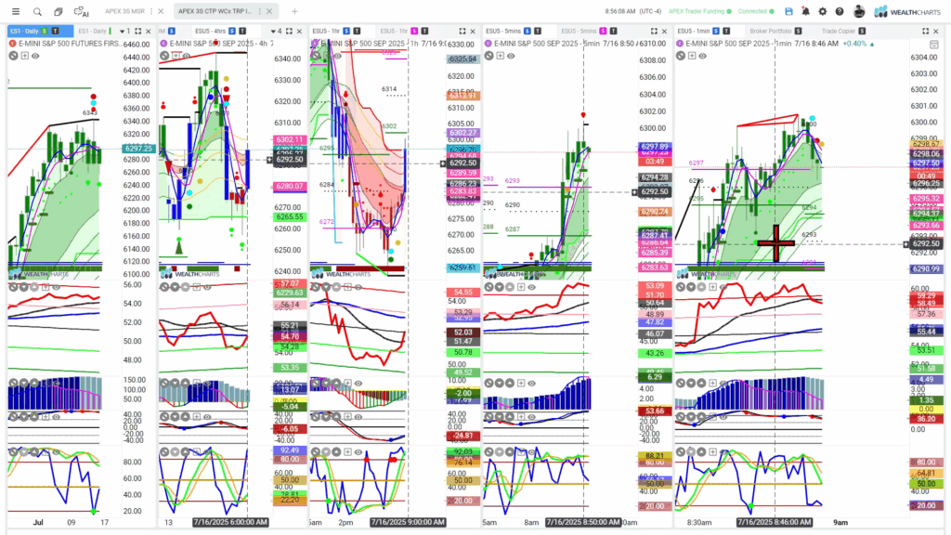The image size is (951, 535).
Task: Maximize the ESU5 1min chart panel
Action: coord(926,31)
